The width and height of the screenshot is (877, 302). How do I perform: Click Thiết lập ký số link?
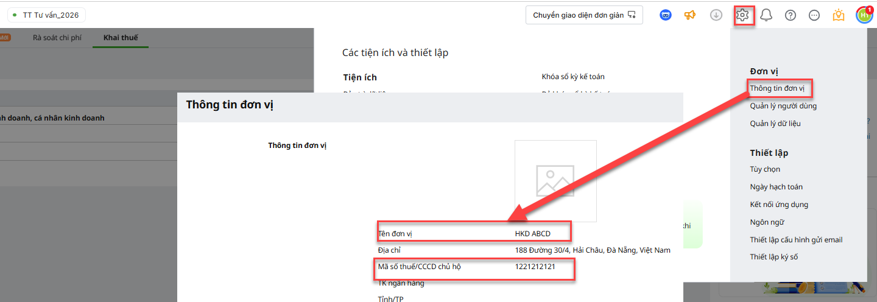(773, 257)
